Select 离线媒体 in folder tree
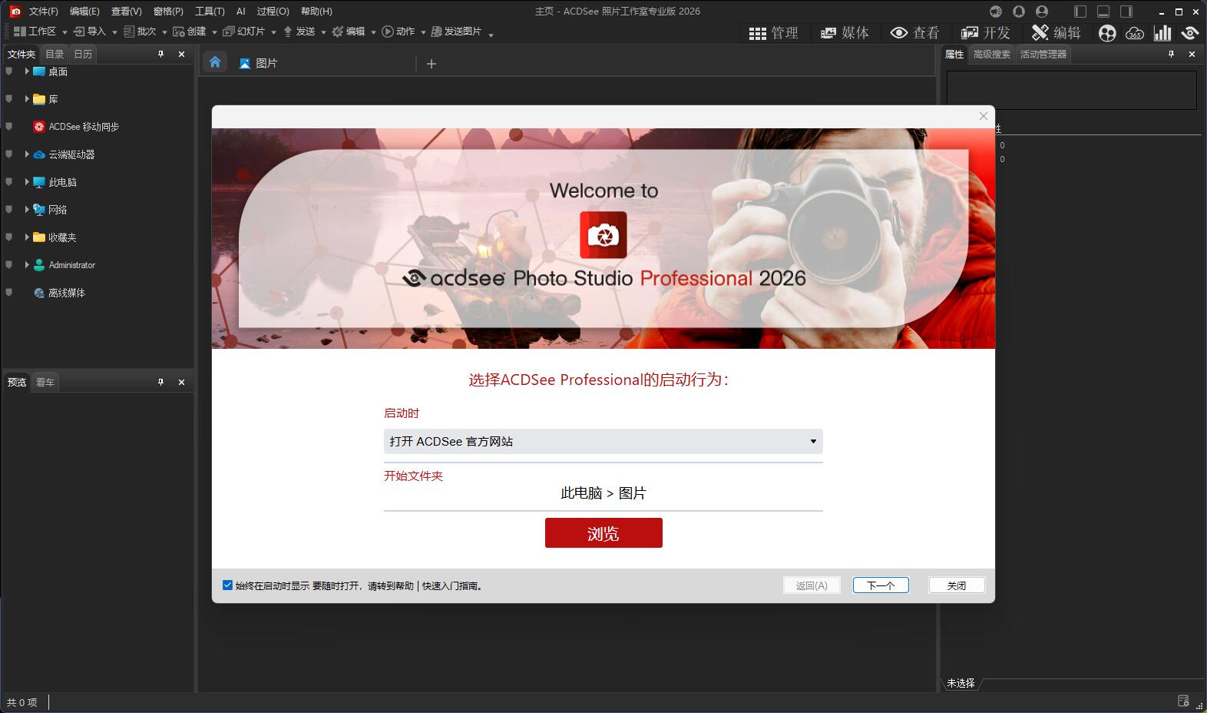The image size is (1207, 713). (67, 293)
